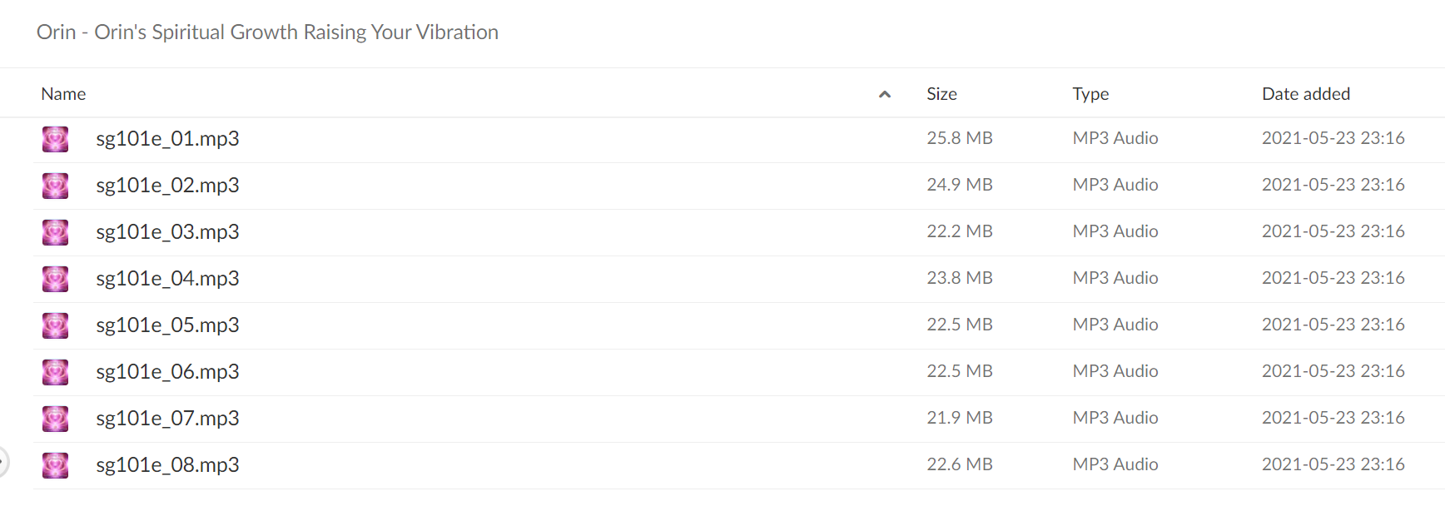Click the sg101e_08.mp3 album art icon

56,465
